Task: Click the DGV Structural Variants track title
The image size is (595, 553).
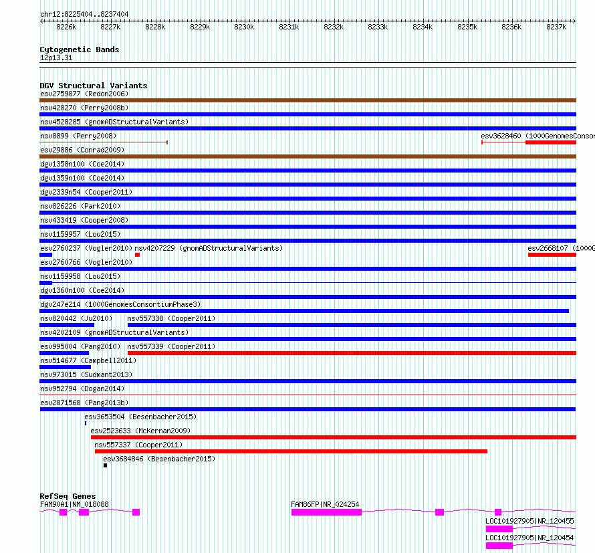Action: click(94, 86)
